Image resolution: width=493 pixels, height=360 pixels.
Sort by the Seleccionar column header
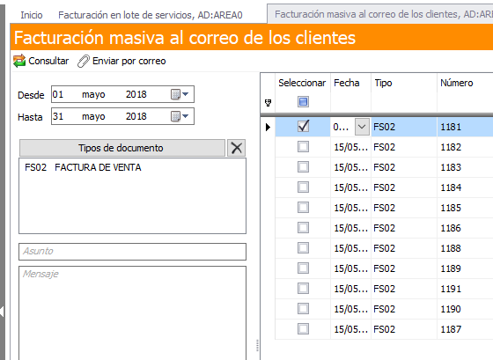pyautogui.click(x=302, y=83)
